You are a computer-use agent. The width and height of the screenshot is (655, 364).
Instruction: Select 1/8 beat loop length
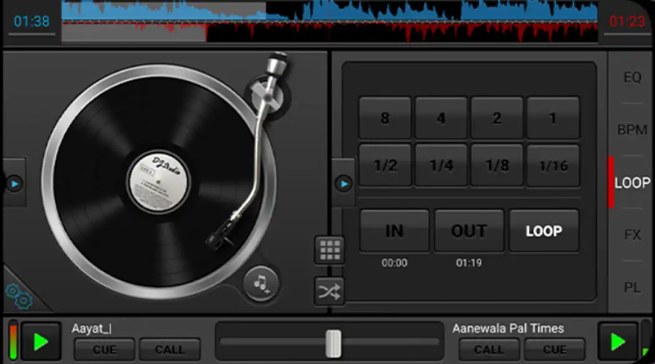(x=497, y=166)
